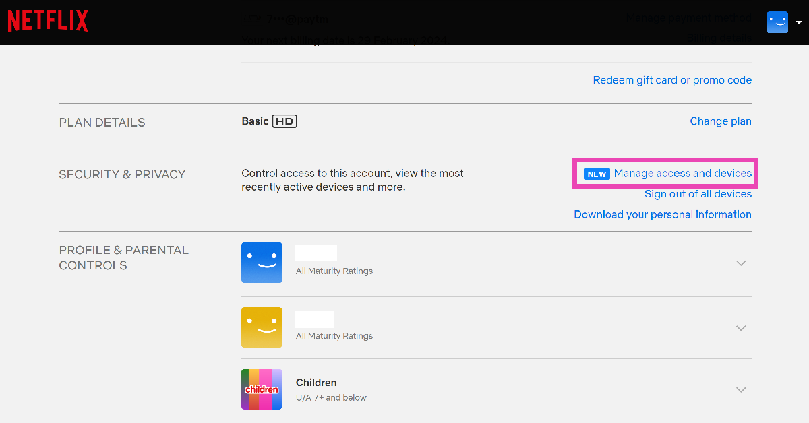Open the account dropdown caret in header
The width and height of the screenshot is (809, 423).
coord(799,22)
